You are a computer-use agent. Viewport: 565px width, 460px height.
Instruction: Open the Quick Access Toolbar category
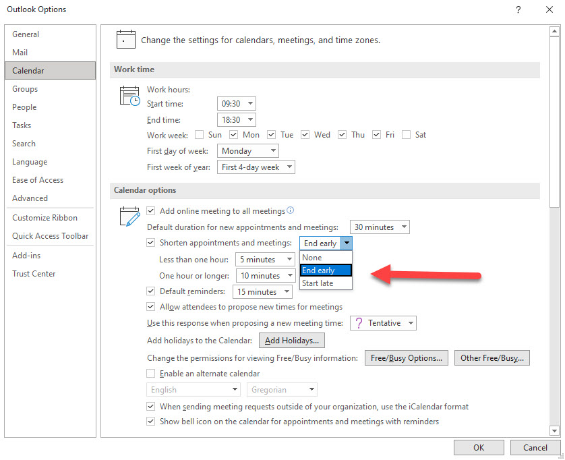(50, 236)
